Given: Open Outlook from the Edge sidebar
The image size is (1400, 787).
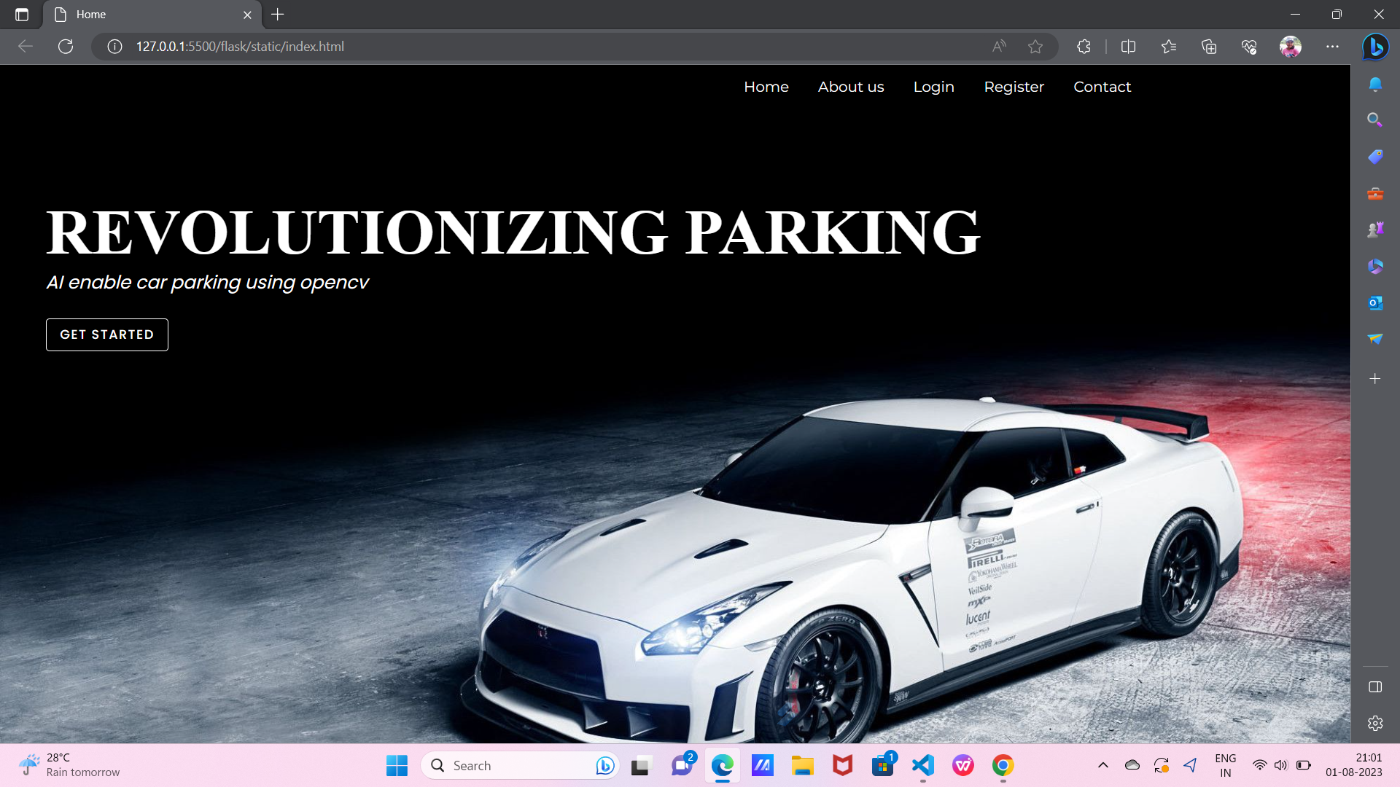Looking at the screenshot, I should coord(1375,302).
